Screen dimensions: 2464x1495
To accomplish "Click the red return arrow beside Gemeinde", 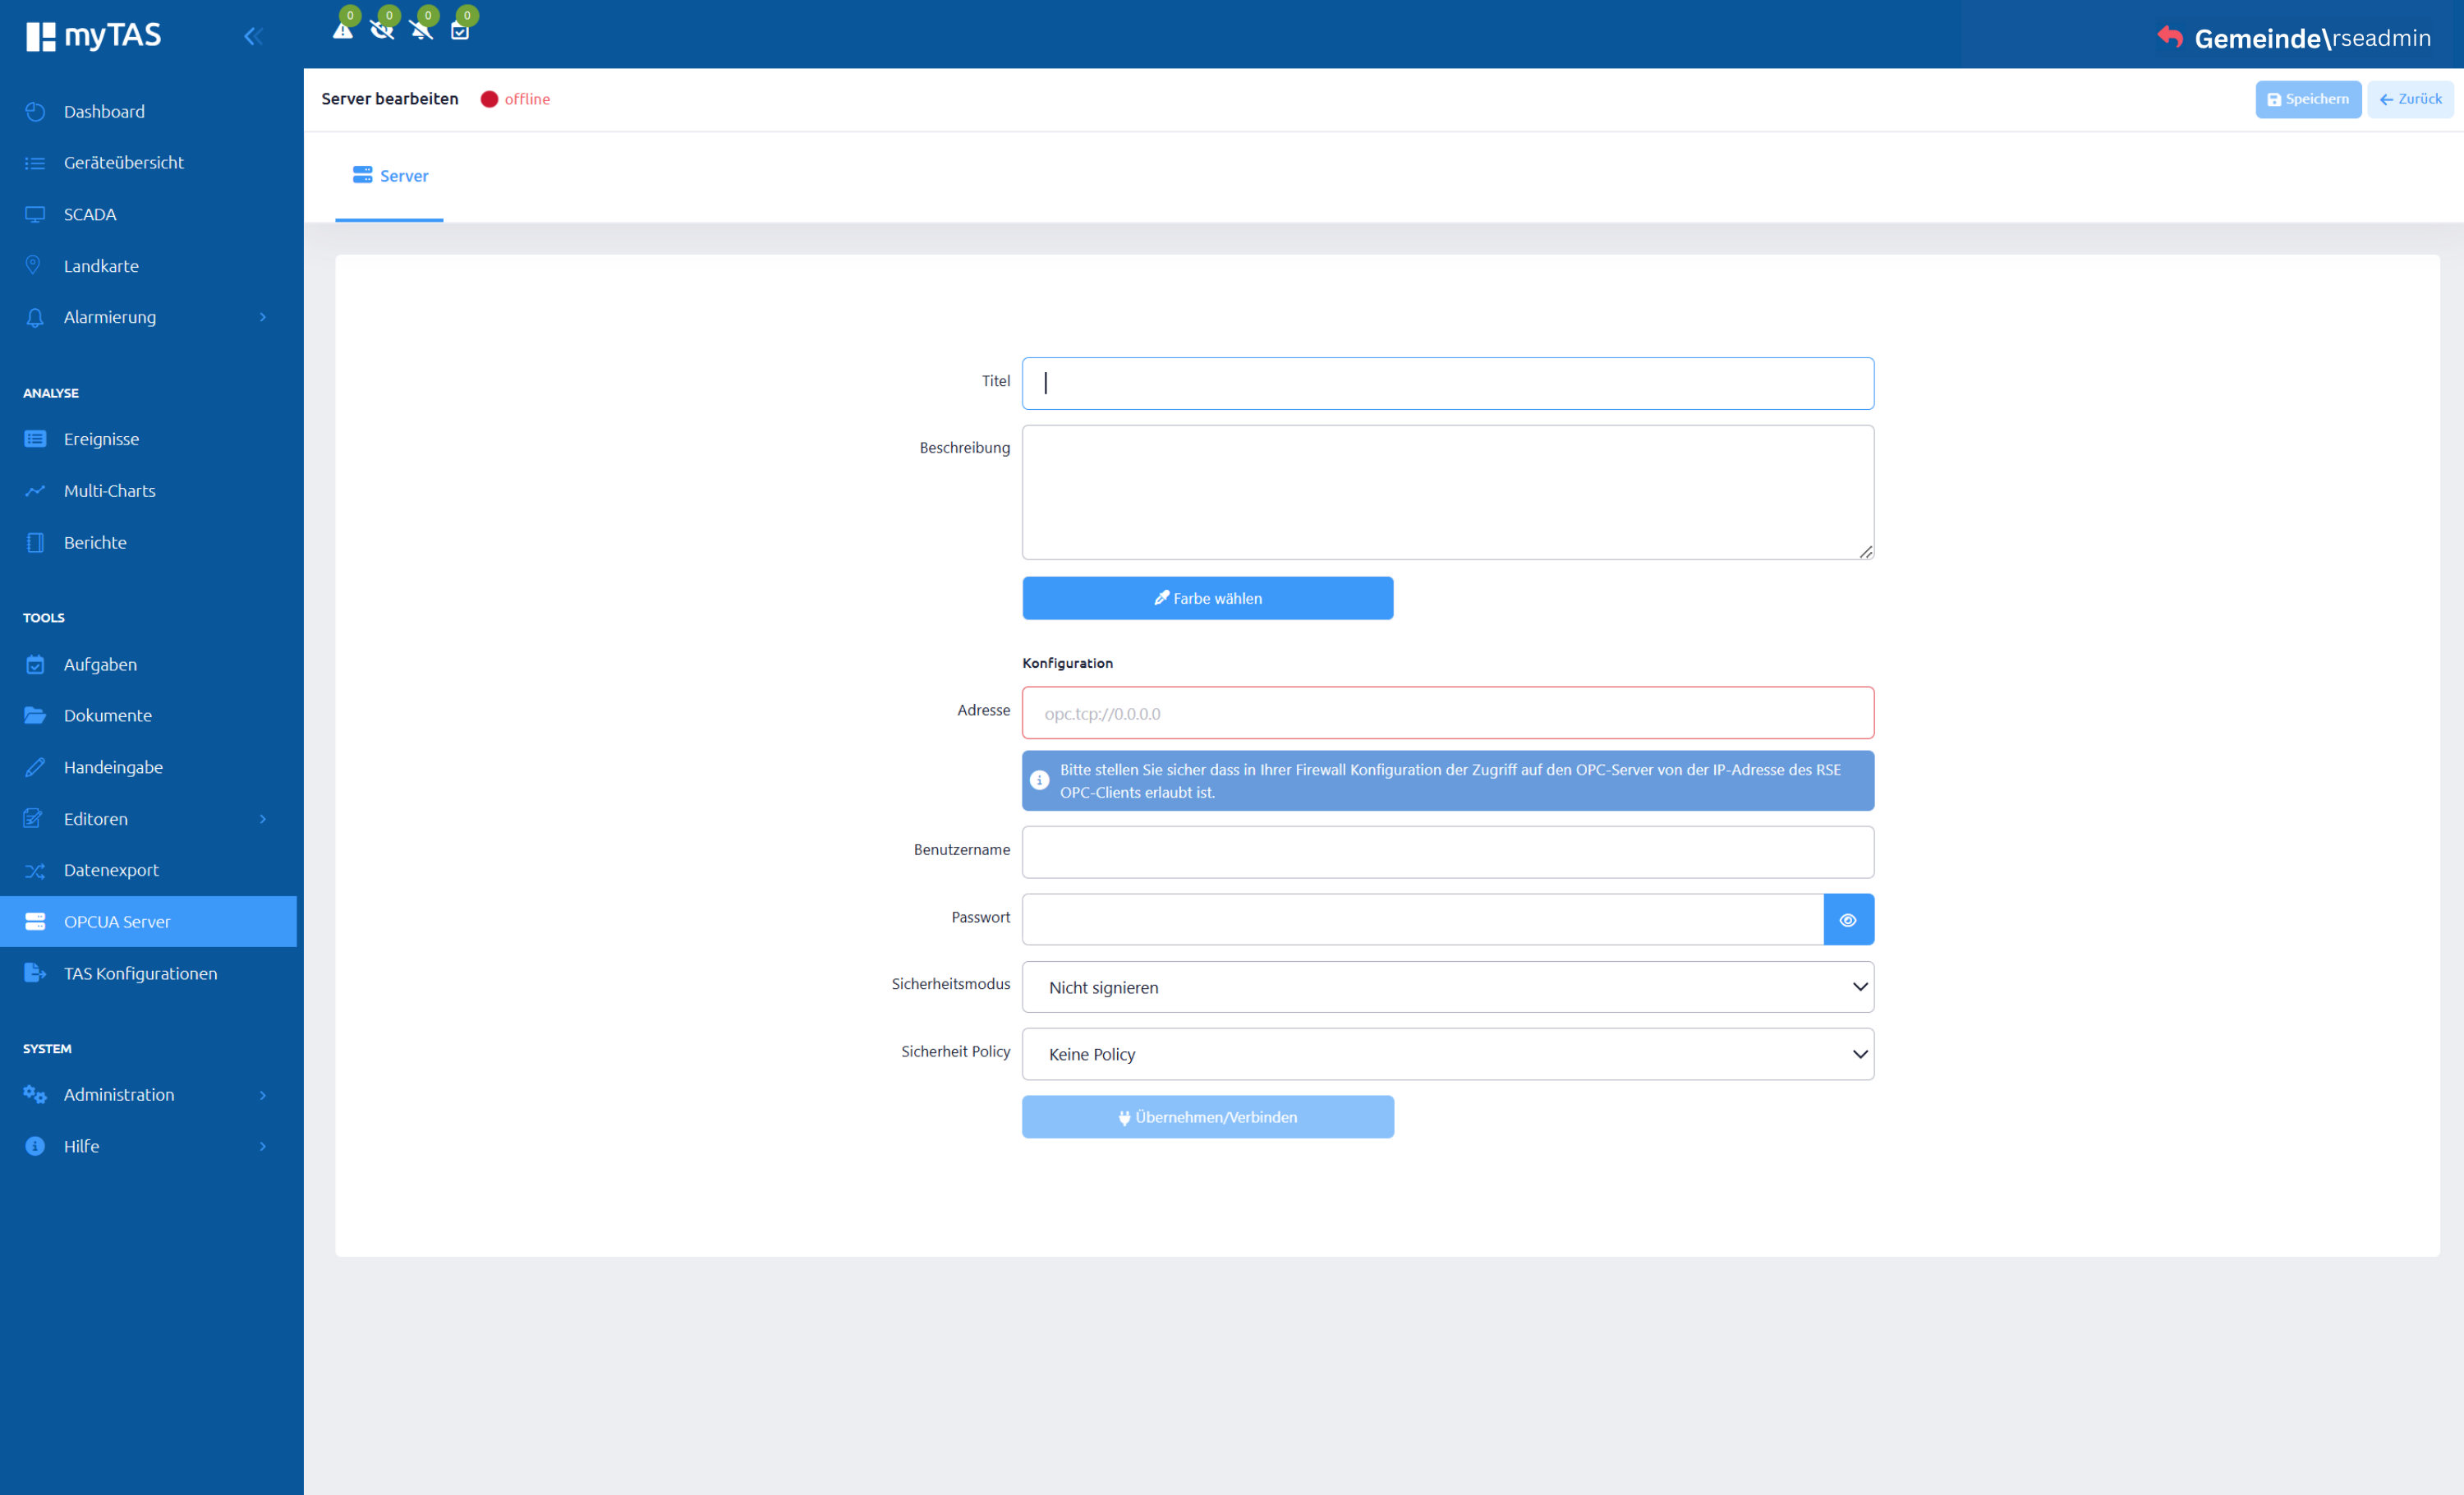I will click(2170, 37).
